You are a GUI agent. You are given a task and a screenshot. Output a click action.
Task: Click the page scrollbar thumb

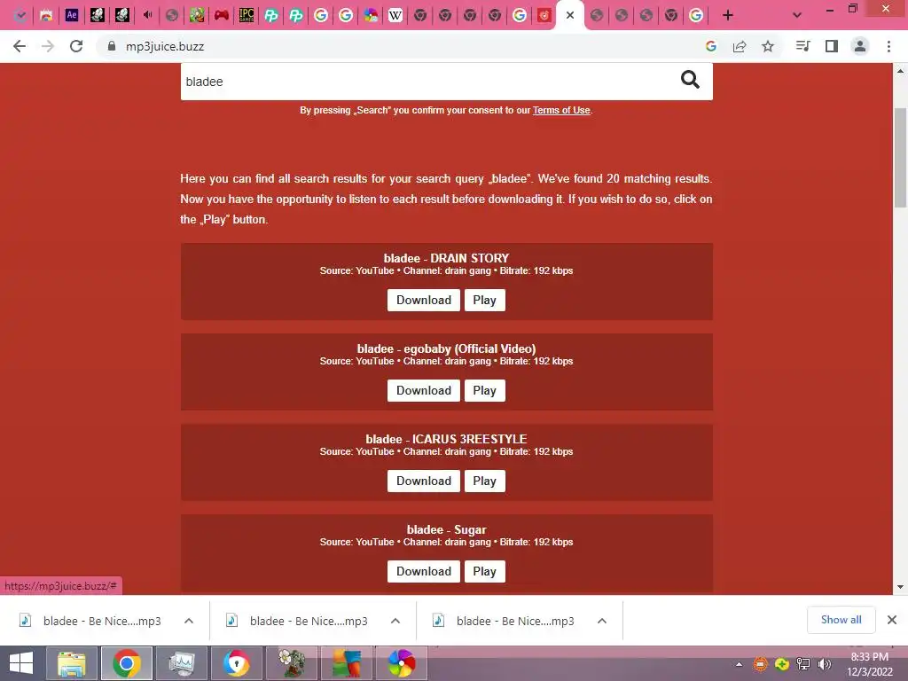(x=900, y=157)
